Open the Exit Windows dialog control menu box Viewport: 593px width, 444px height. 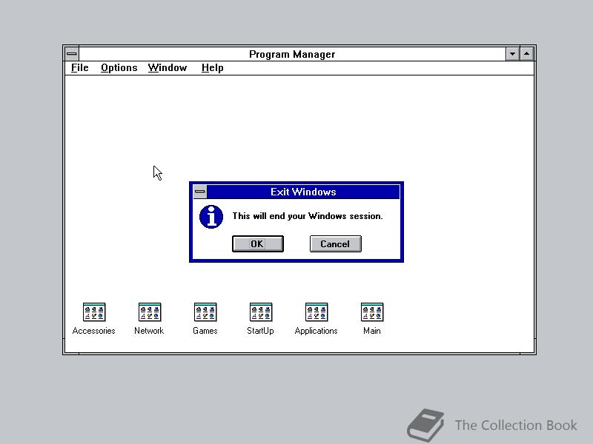pos(199,192)
